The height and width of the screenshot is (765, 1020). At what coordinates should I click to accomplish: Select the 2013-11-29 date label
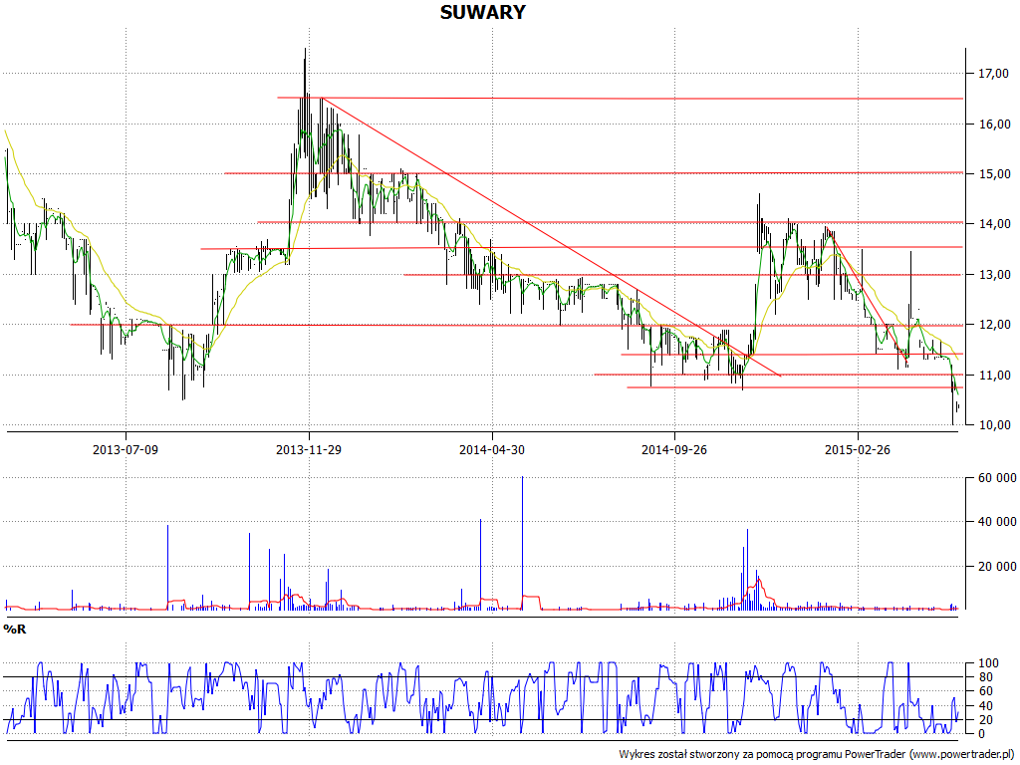click(x=309, y=449)
